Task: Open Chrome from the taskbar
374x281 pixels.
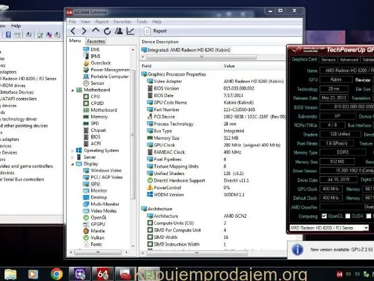Action: 57,273
